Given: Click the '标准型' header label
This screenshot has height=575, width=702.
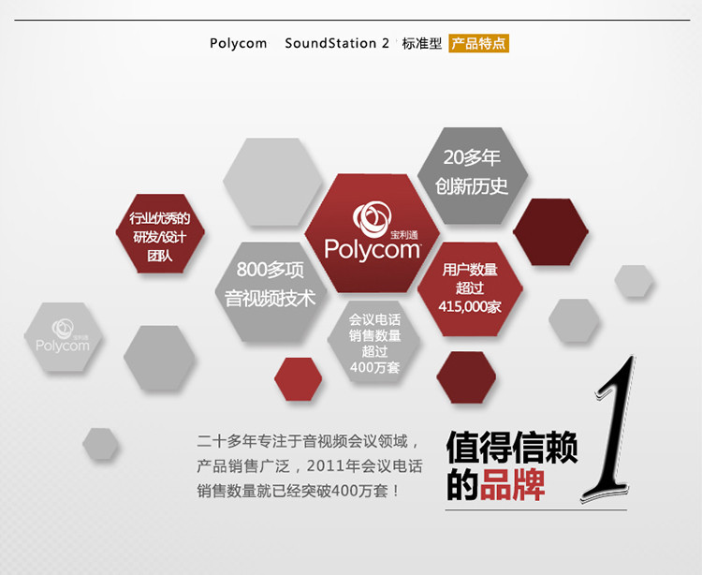Looking at the screenshot, I should [421, 44].
